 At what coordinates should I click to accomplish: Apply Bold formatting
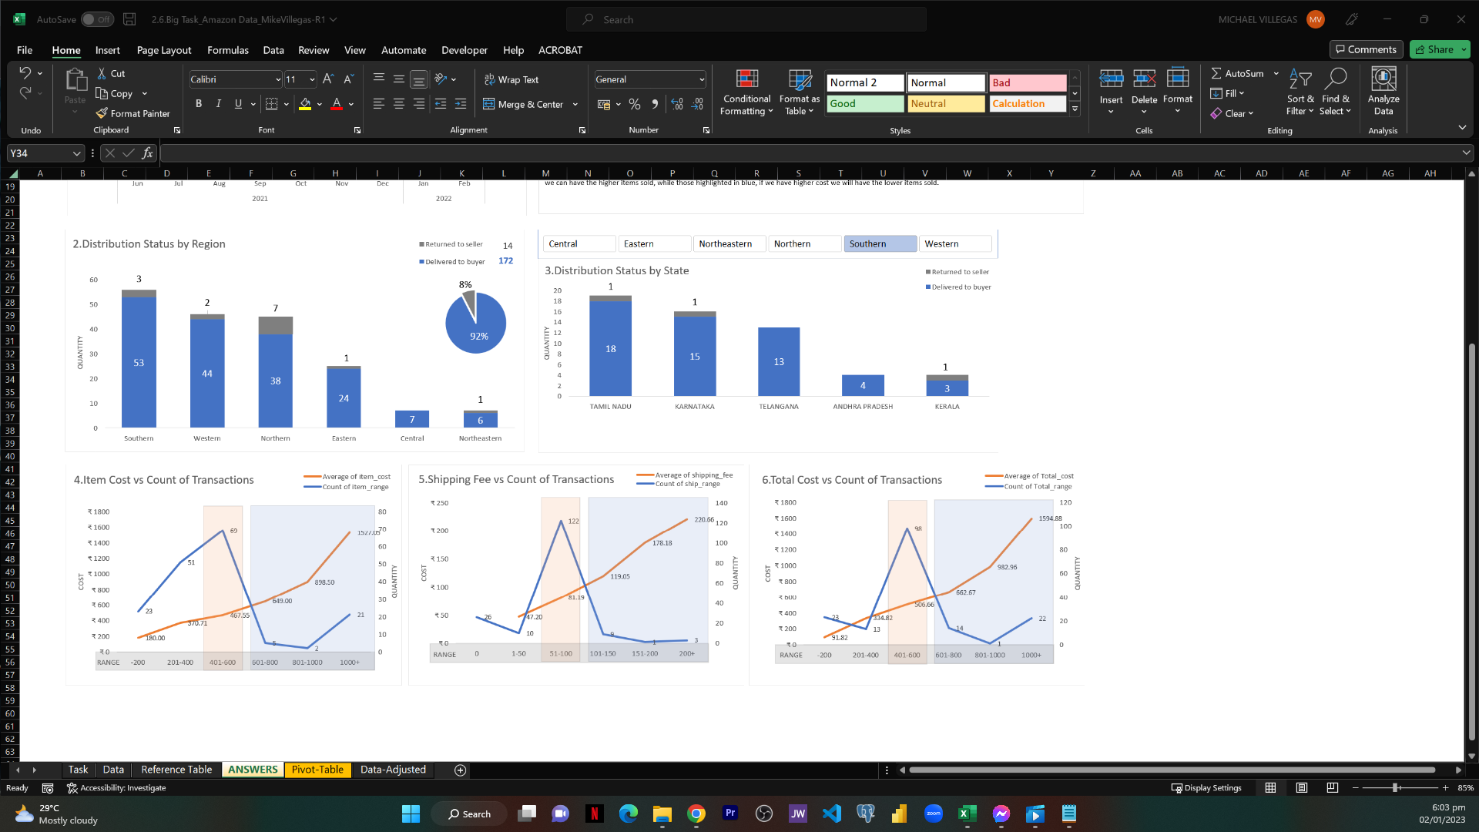click(x=199, y=104)
